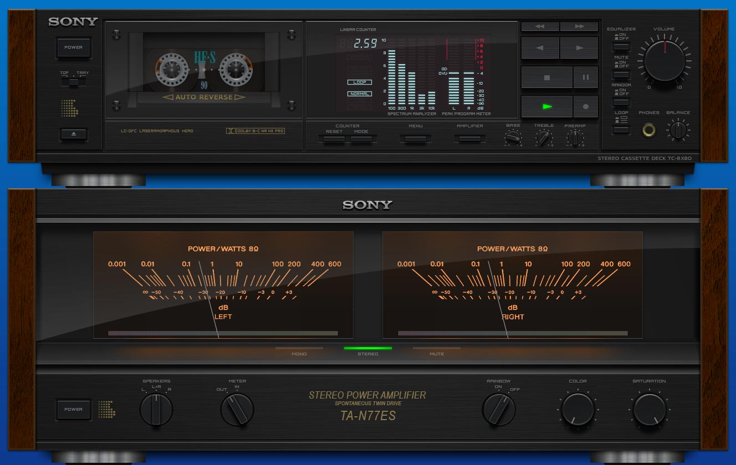Click the dotted logo on the amplifier
736x465 pixels.
point(106,409)
